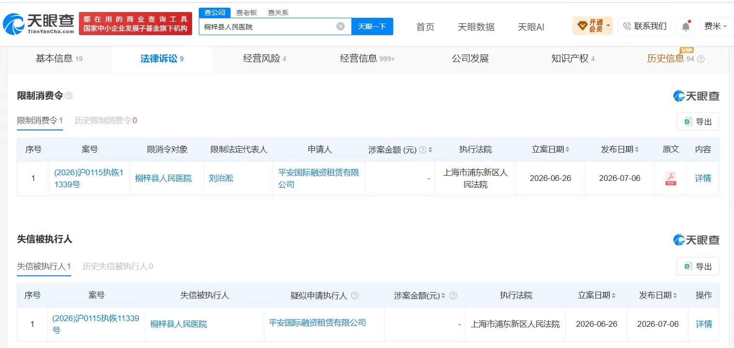
Task: Open the 经营风险 tab
Action: coord(265,59)
